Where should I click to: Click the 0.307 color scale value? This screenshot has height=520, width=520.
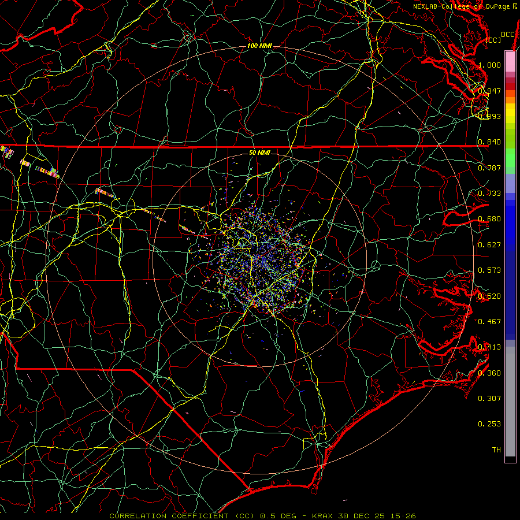(x=489, y=398)
